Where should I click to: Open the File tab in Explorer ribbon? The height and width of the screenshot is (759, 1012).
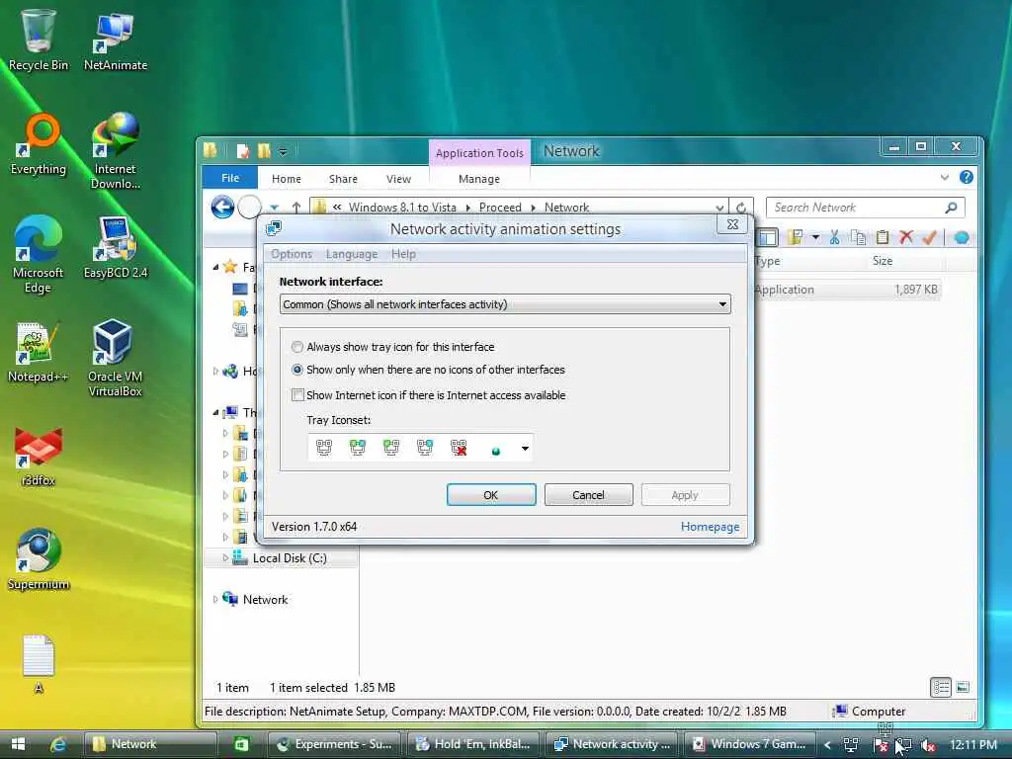[x=229, y=178]
